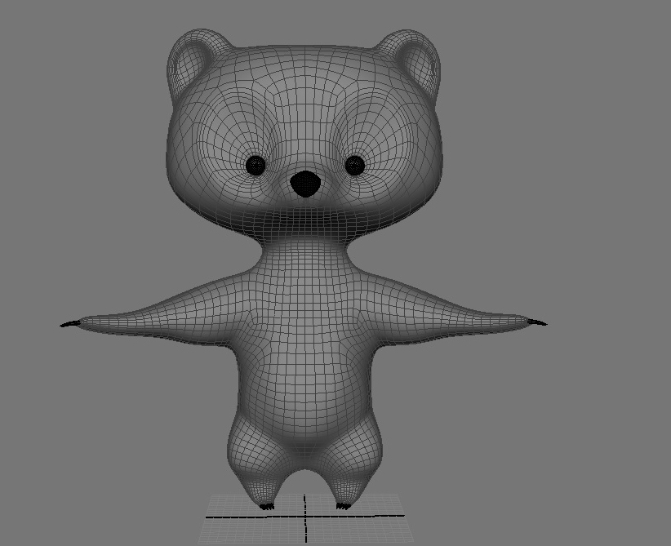Image resolution: width=671 pixels, height=546 pixels.
Task: Select the bear's eye on the screen's left
Action: coord(256,165)
